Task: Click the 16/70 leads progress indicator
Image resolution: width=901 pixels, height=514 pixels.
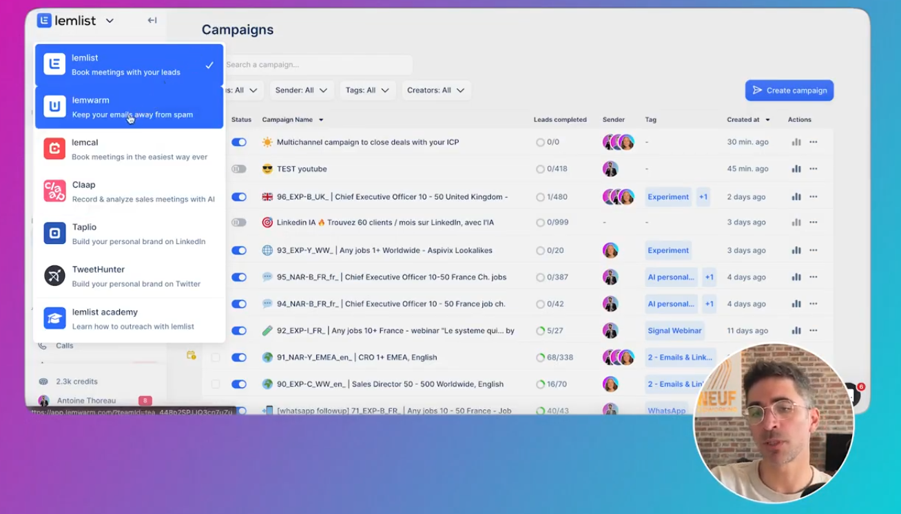Action: [x=552, y=384]
